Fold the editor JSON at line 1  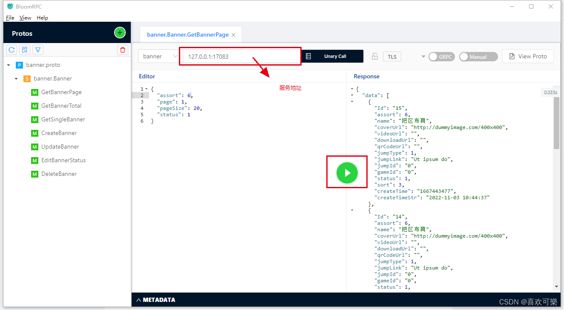click(x=147, y=89)
